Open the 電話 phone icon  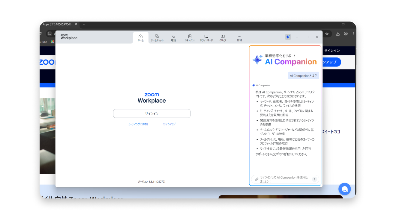[173, 38]
